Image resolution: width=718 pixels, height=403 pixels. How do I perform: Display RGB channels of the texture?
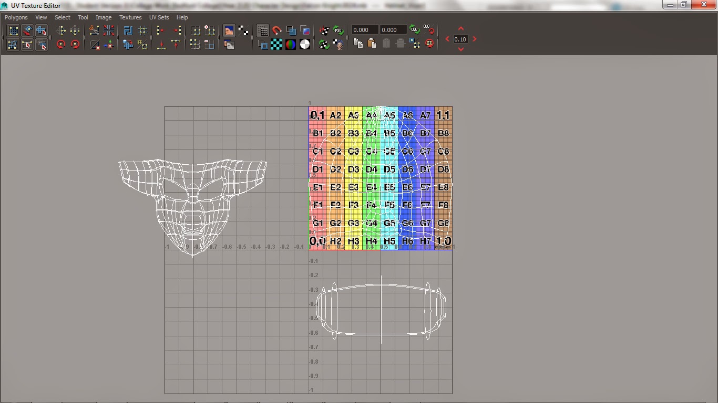[290, 45]
